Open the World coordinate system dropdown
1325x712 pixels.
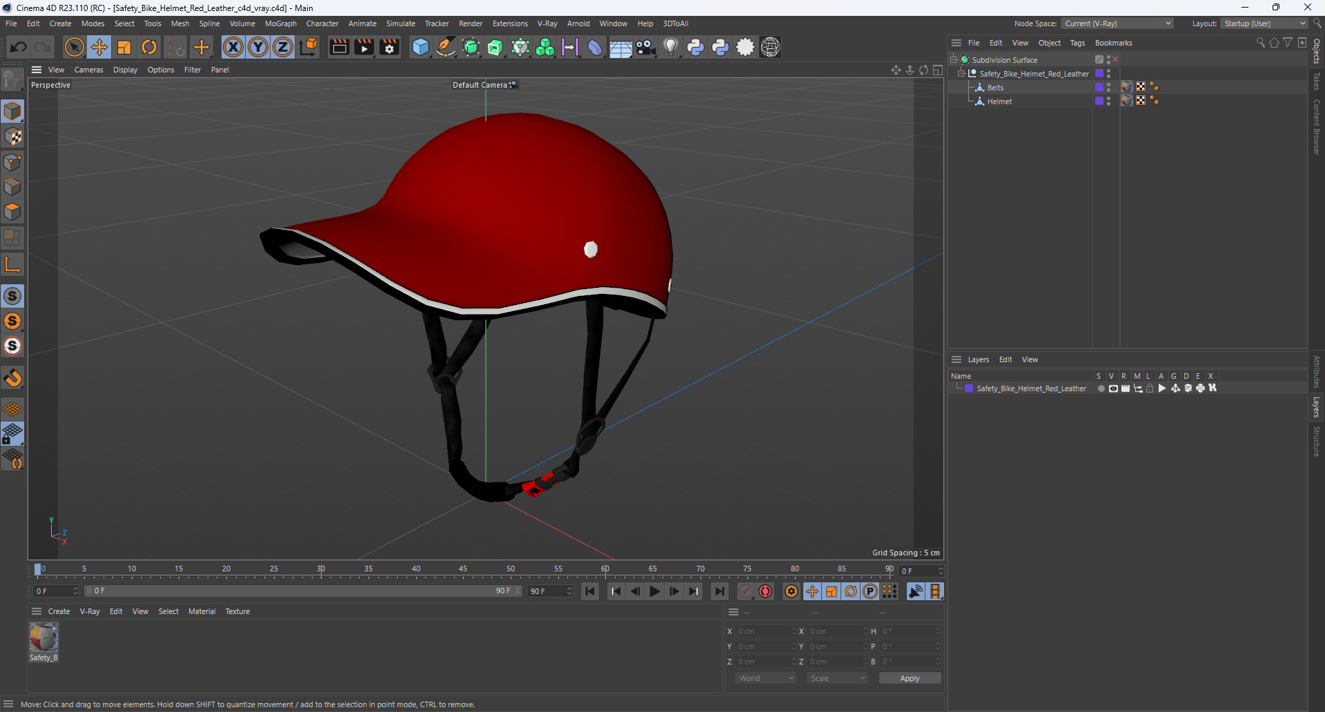click(x=765, y=678)
